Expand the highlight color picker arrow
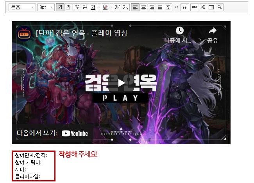 pos(111,7)
